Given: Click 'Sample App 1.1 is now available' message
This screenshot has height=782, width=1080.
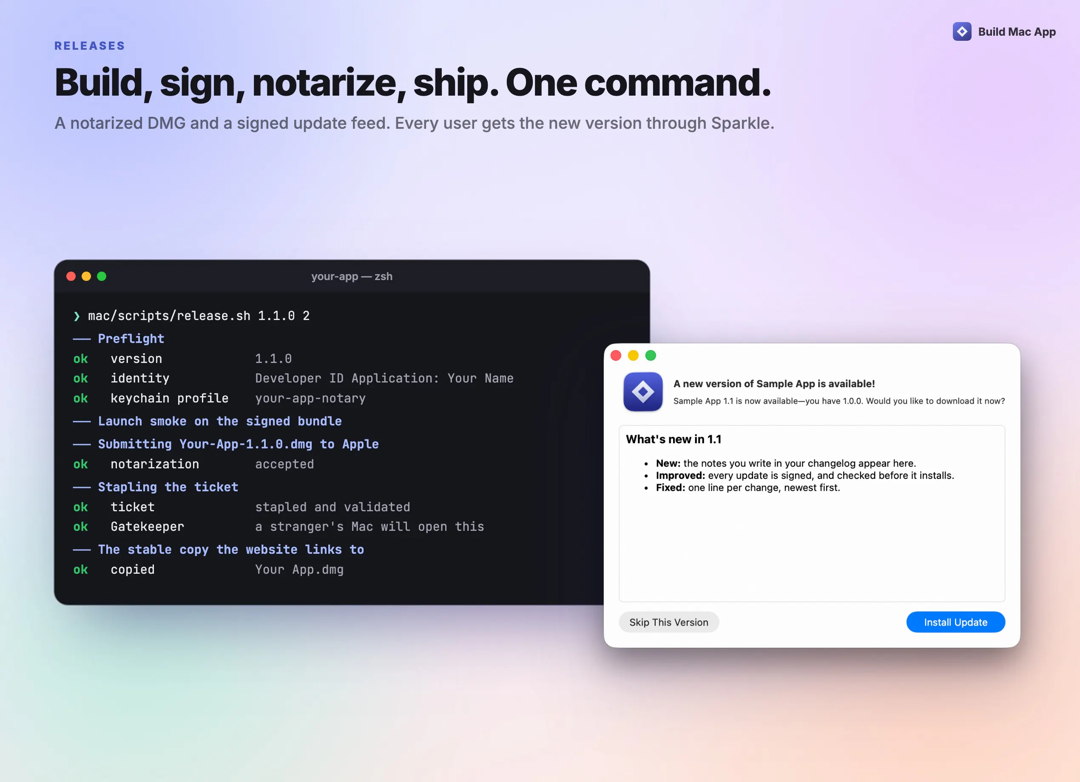Looking at the screenshot, I should pos(839,401).
